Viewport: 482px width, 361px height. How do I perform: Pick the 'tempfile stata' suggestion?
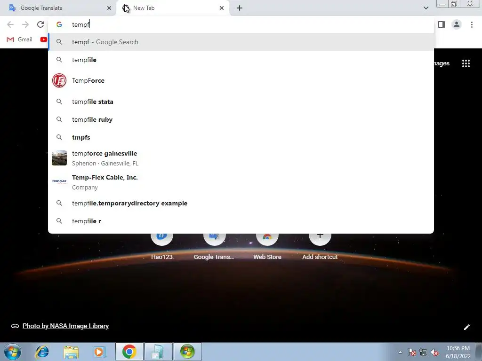pyautogui.click(x=241, y=102)
